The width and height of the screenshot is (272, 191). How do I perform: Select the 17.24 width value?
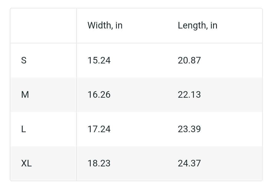[99, 129]
